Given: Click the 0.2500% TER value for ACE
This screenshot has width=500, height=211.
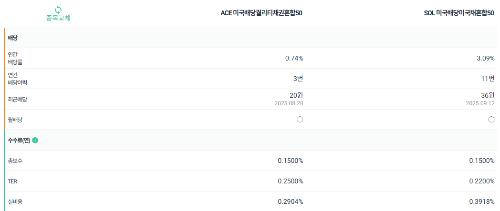Looking at the screenshot, I should pos(291,181).
